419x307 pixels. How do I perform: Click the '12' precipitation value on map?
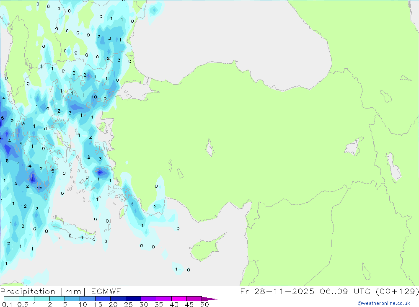39,188
